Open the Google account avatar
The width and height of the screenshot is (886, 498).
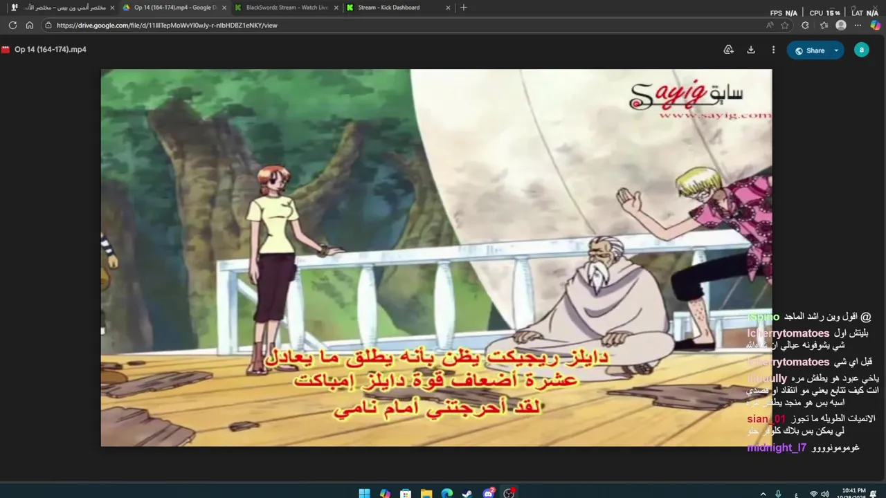click(x=862, y=50)
